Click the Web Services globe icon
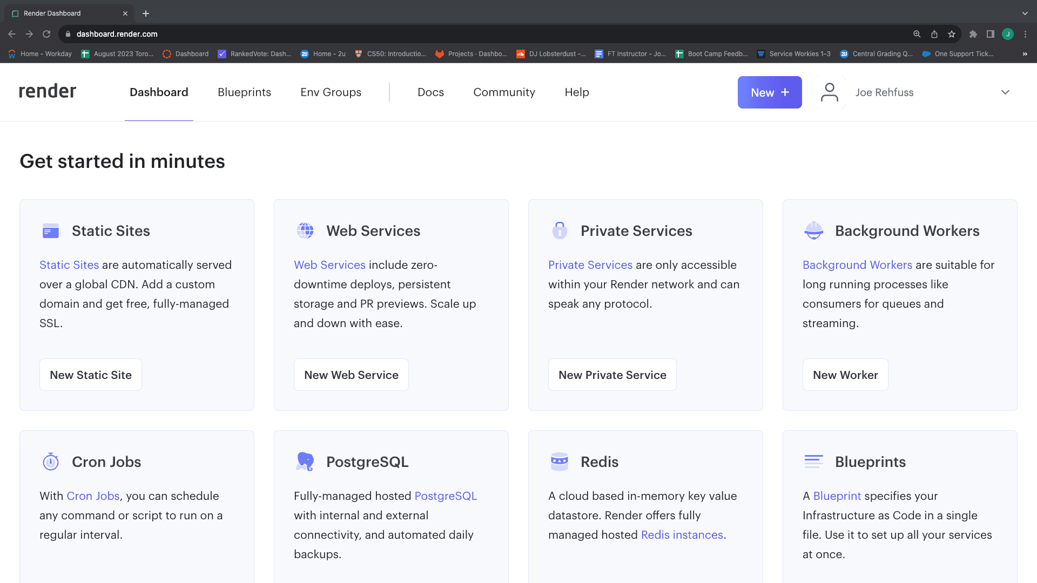1037x583 pixels. click(305, 231)
